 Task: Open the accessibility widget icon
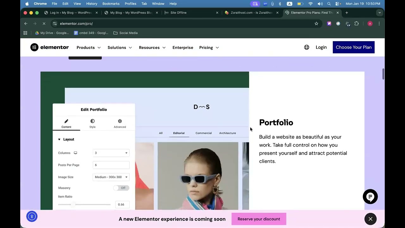pyautogui.click(x=32, y=217)
